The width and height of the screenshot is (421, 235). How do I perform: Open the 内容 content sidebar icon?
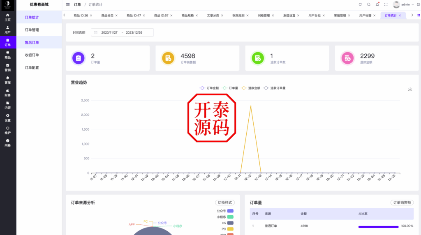pyautogui.click(x=7, y=106)
